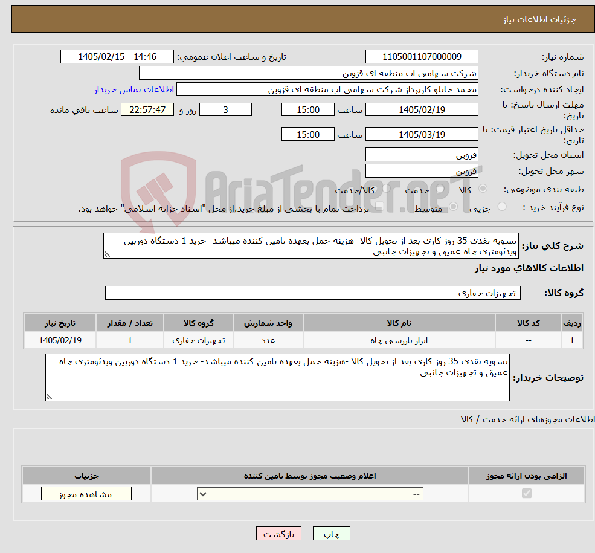Click the جزئیات column header
595x553 pixels.
86,476
